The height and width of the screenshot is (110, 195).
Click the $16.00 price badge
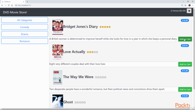[185, 20]
